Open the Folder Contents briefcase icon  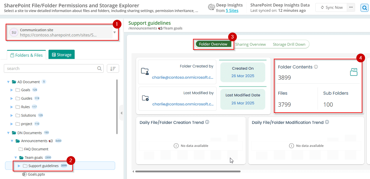click(x=354, y=72)
